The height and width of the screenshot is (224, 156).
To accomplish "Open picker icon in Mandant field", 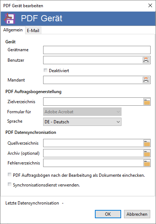I will click(146, 80).
